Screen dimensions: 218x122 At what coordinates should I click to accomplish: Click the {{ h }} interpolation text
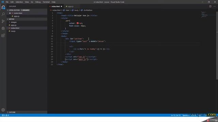click(101, 49)
